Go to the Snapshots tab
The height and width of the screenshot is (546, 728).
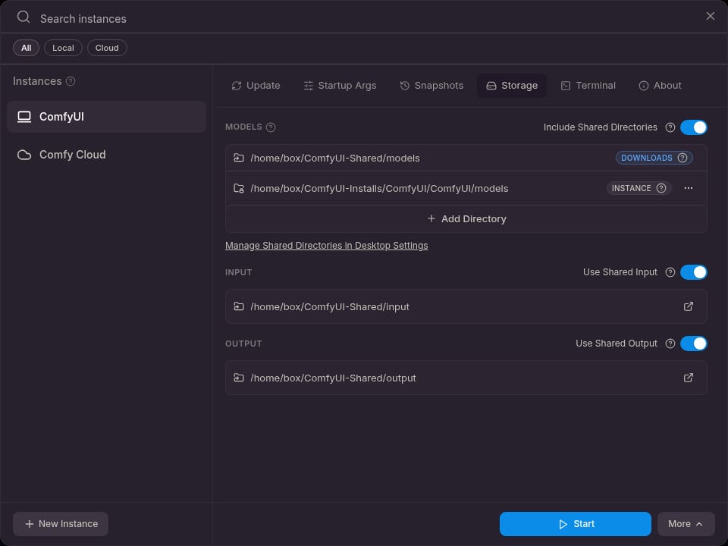point(431,86)
